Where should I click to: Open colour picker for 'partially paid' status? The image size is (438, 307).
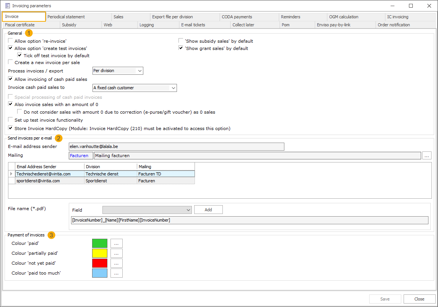(x=116, y=253)
